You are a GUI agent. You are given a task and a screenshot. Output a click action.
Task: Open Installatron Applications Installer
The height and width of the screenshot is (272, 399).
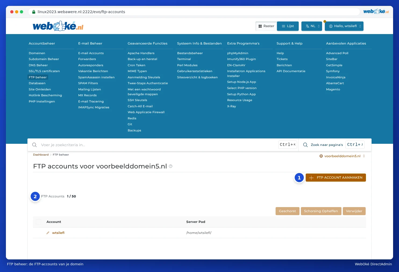tap(246, 73)
